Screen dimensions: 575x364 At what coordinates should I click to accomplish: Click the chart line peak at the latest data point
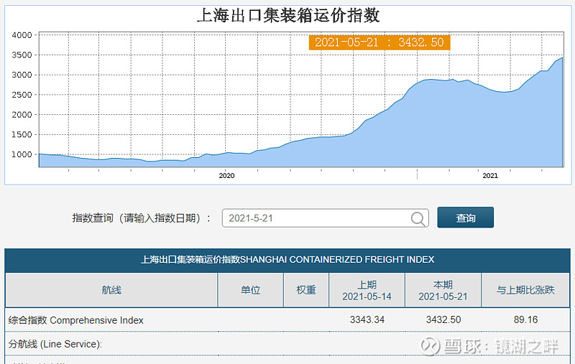(x=562, y=58)
